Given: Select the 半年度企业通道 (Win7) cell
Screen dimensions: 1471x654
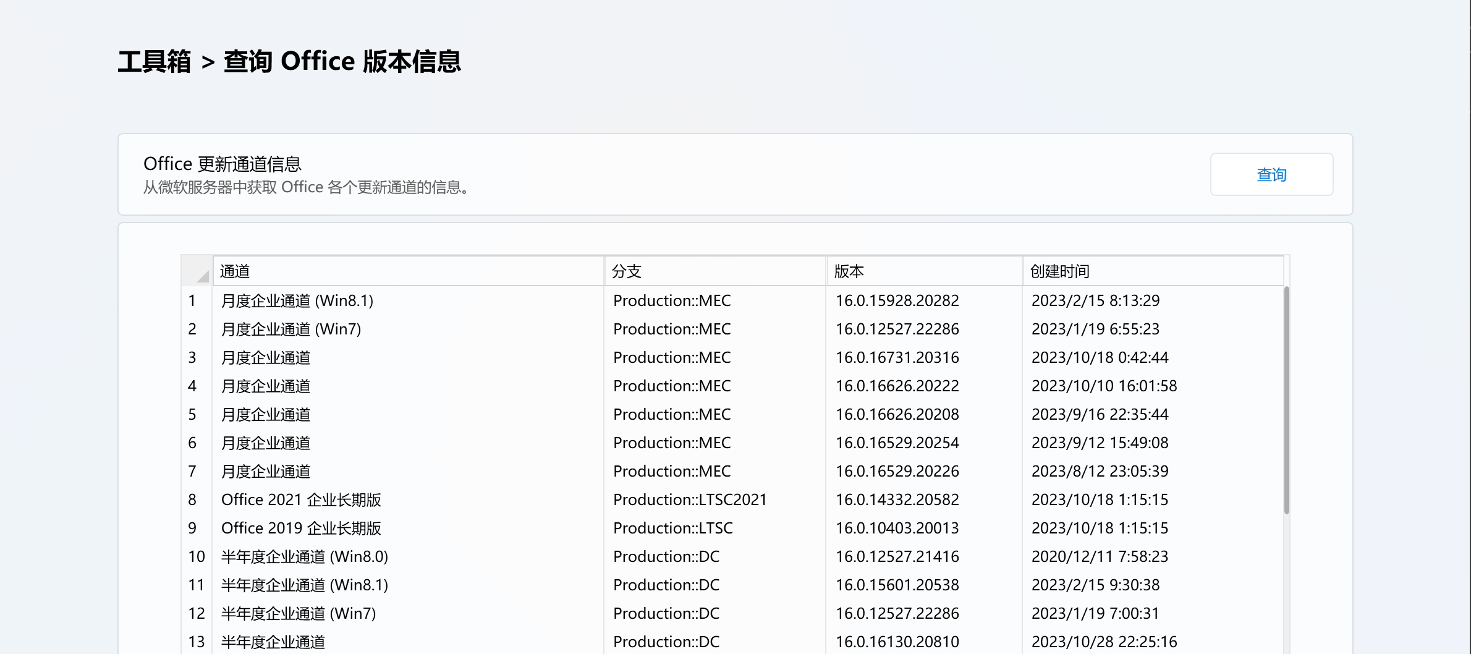Looking at the screenshot, I should coord(409,613).
